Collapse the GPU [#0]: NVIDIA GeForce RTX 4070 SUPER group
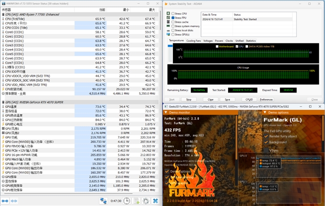The image size is (325, 206). pos(3,102)
